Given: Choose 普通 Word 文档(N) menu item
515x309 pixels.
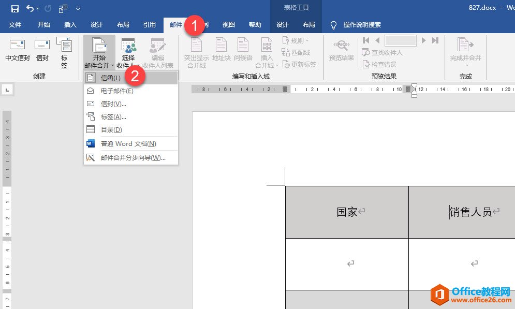Looking at the screenshot, I should tap(131, 143).
